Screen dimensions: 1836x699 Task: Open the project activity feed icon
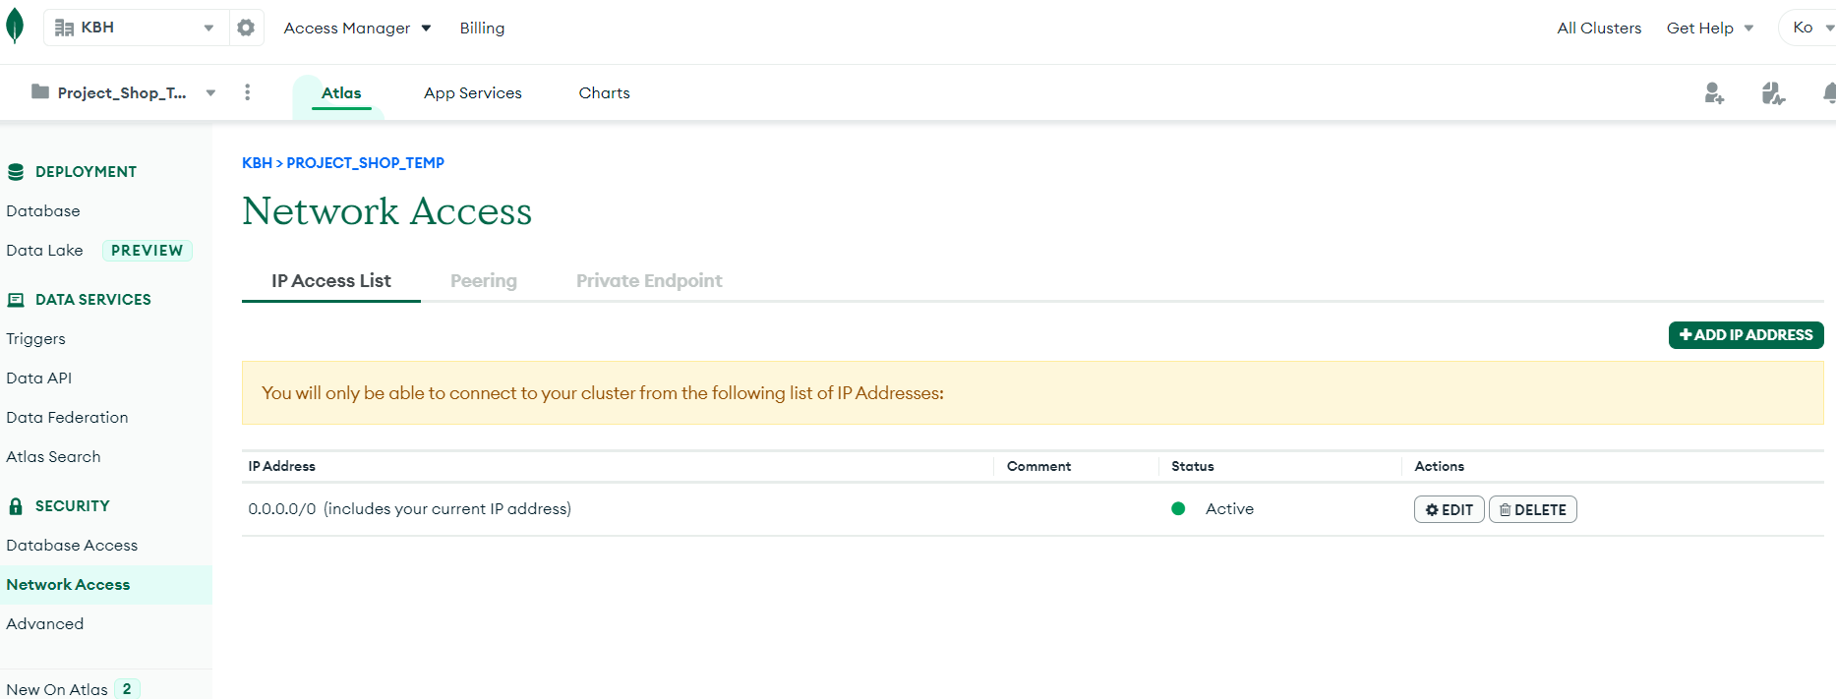coord(1773,93)
